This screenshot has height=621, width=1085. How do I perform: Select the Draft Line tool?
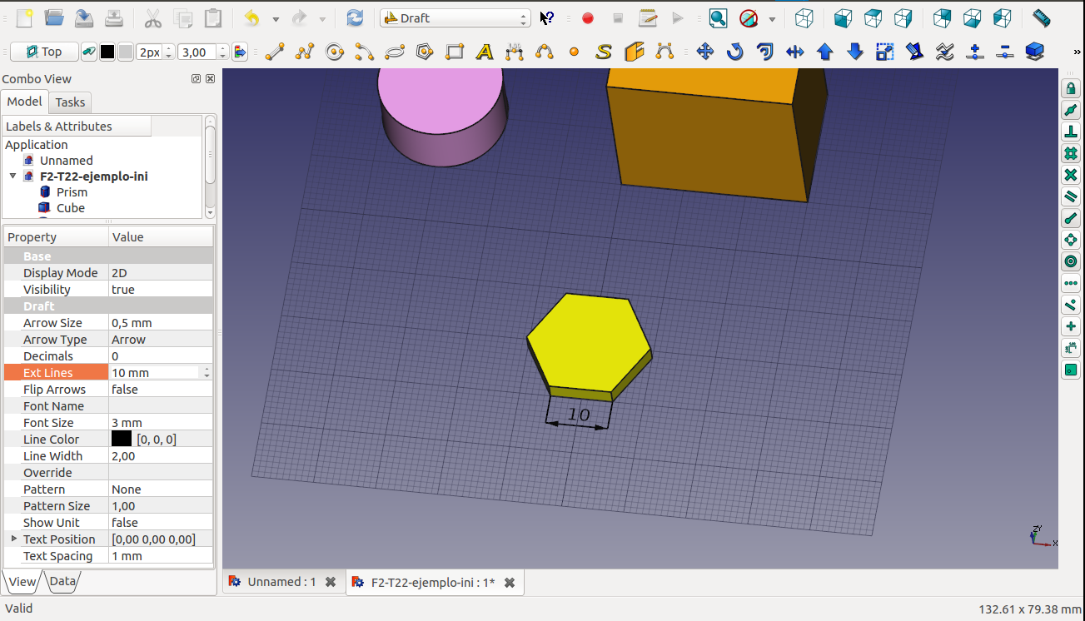pyautogui.click(x=275, y=52)
